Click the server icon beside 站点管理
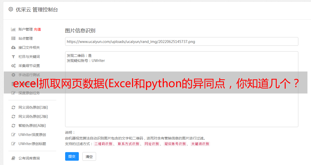 click(13, 38)
